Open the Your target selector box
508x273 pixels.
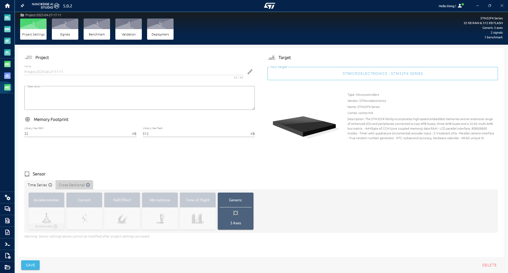pos(383,74)
